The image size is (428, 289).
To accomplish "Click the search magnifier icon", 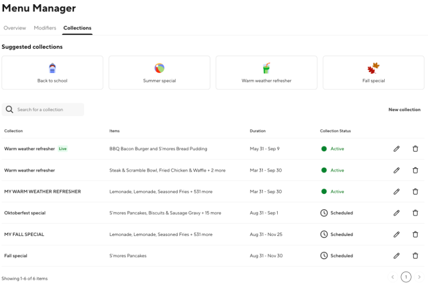I will click(x=9, y=110).
